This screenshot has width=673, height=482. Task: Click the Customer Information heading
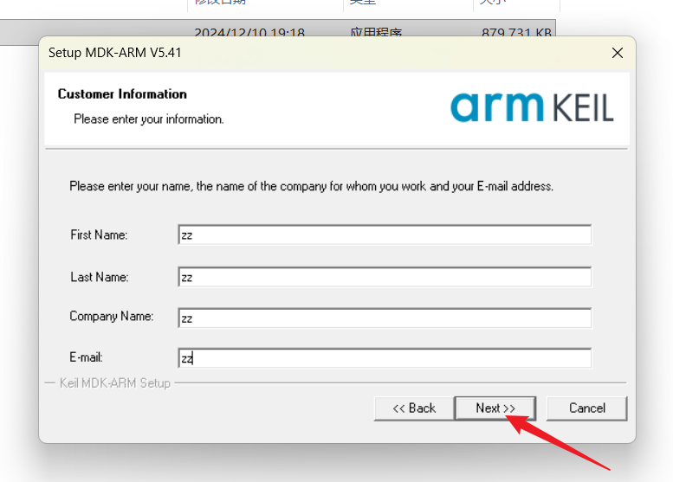point(122,94)
